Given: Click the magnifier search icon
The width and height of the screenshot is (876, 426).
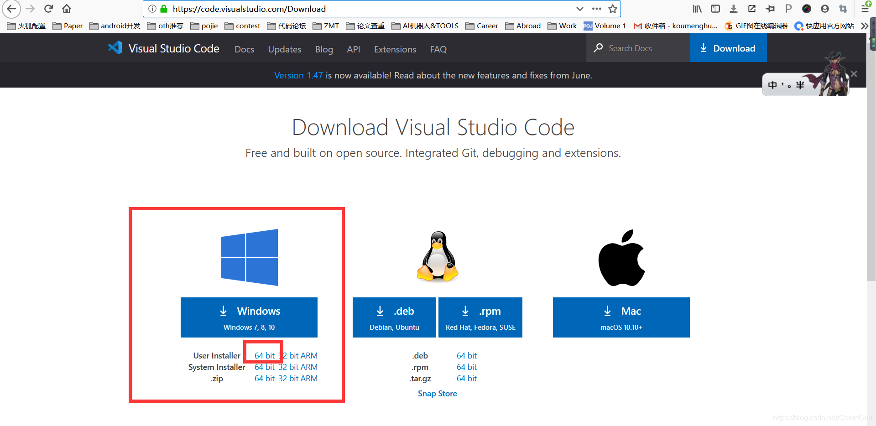Looking at the screenshot, I should pyautogui.click(x=598, y=48).
